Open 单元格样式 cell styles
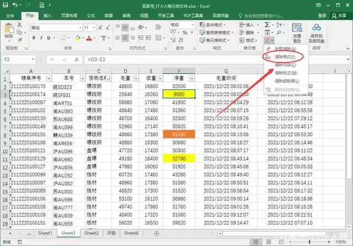The height and width of the screenshot is (246, 353). pyautogui.click(x=215, y=40)
